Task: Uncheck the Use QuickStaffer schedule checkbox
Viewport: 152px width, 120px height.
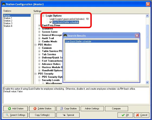Action: click(50, 22)
